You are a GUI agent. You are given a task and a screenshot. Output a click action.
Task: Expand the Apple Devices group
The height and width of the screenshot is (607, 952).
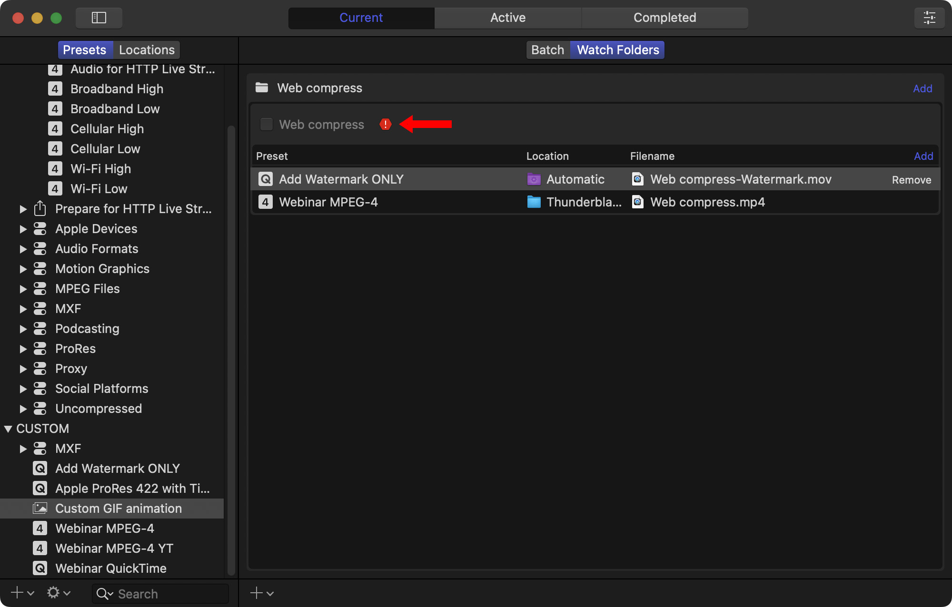tap(23, 229)
